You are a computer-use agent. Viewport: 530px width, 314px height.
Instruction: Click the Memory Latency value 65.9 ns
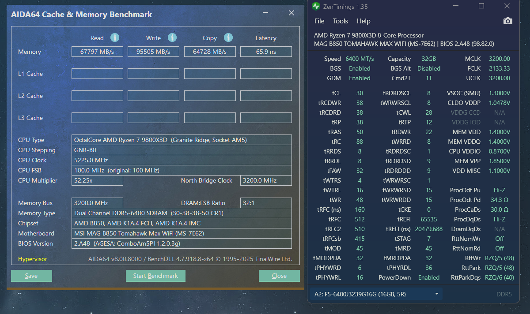266,52
